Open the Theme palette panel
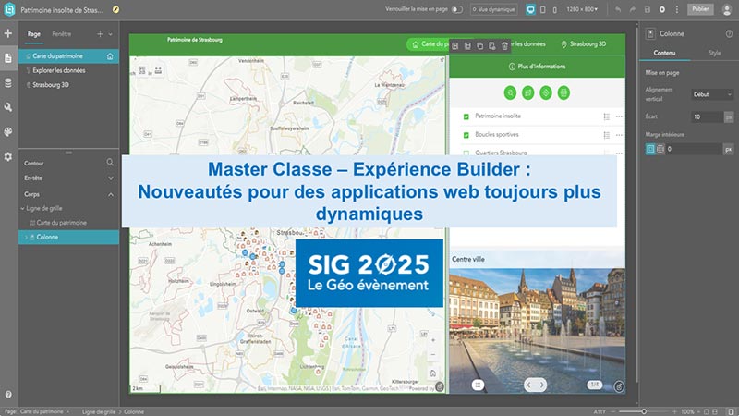Screen dimensions: 739x416 (x=8, y=132)
